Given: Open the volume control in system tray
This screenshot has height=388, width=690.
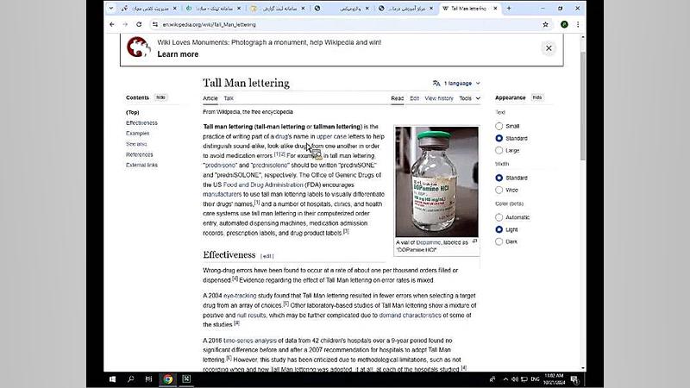Looking at the screenshot, I should point(514,379).
